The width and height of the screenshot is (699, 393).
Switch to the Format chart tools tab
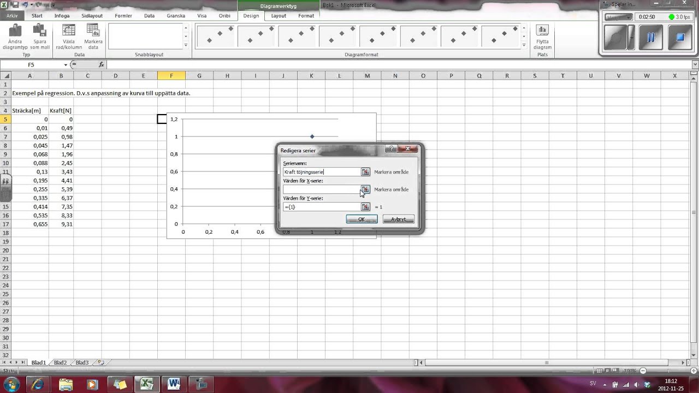306,16
